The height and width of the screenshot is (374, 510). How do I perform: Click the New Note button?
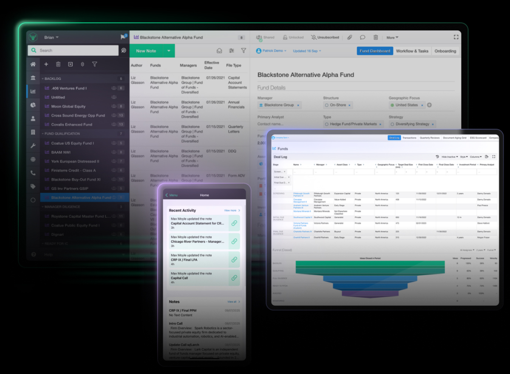pos(147,51)
